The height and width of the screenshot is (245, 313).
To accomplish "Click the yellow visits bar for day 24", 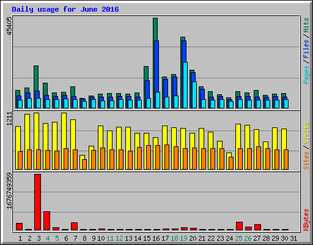I will tap(229, 155).
